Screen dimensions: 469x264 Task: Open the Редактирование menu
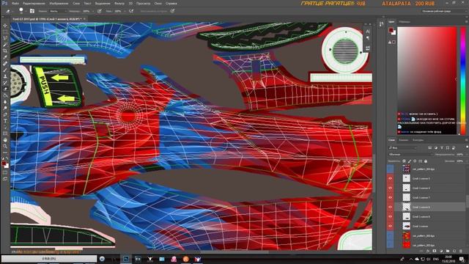point(34,3)
